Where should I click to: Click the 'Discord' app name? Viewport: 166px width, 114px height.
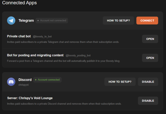25,80
